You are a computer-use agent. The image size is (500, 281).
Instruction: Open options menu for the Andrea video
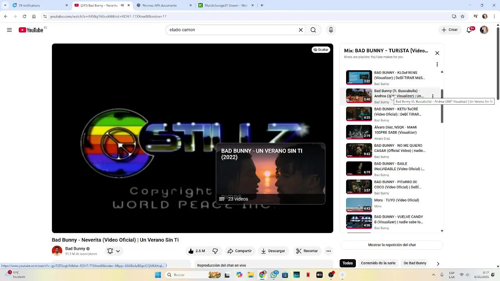coord(432,96)
